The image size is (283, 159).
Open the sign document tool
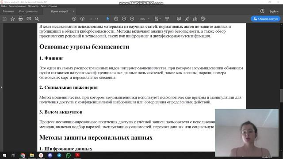pos(195,19)
